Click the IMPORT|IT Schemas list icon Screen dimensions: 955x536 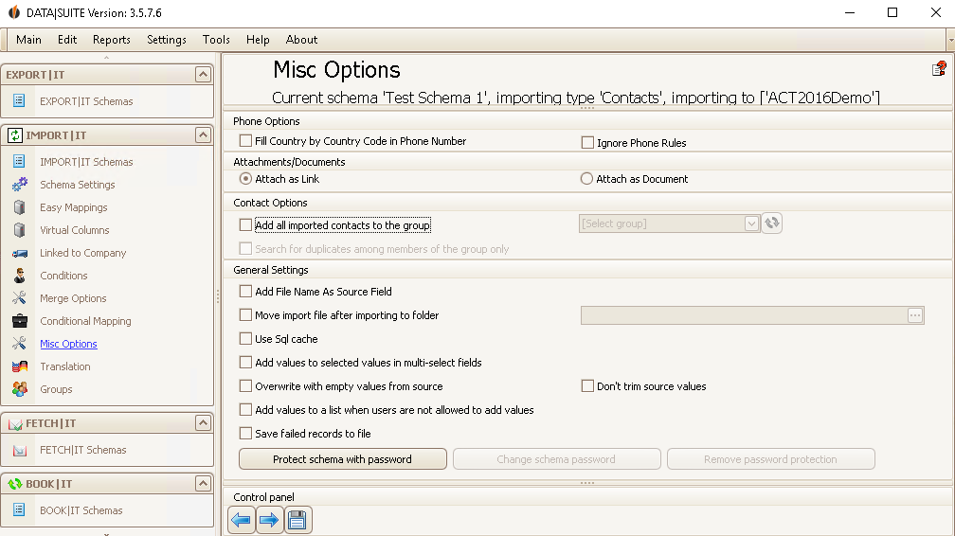pyautogui.click(x=19, y=161)
